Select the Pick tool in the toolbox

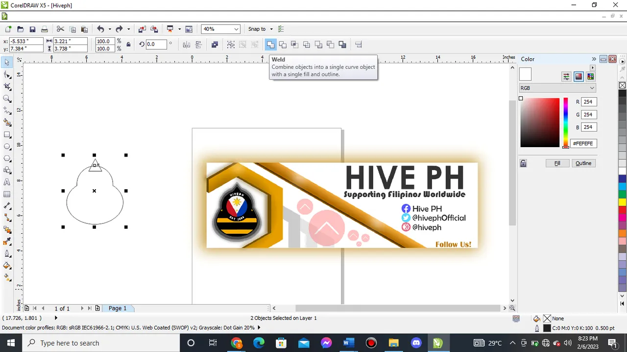tap(7, 63)
